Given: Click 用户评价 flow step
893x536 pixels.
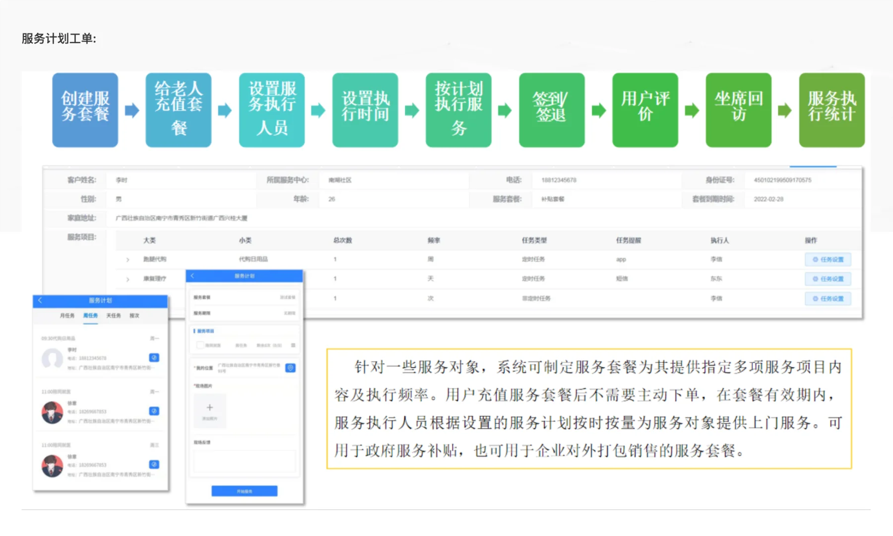Looking at the screenshot, I should coord(645,110).
